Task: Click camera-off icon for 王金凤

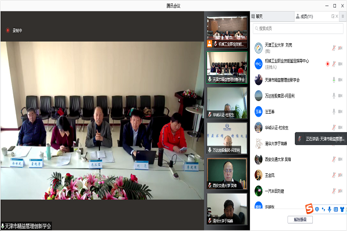Action: (x=341, y=176)
